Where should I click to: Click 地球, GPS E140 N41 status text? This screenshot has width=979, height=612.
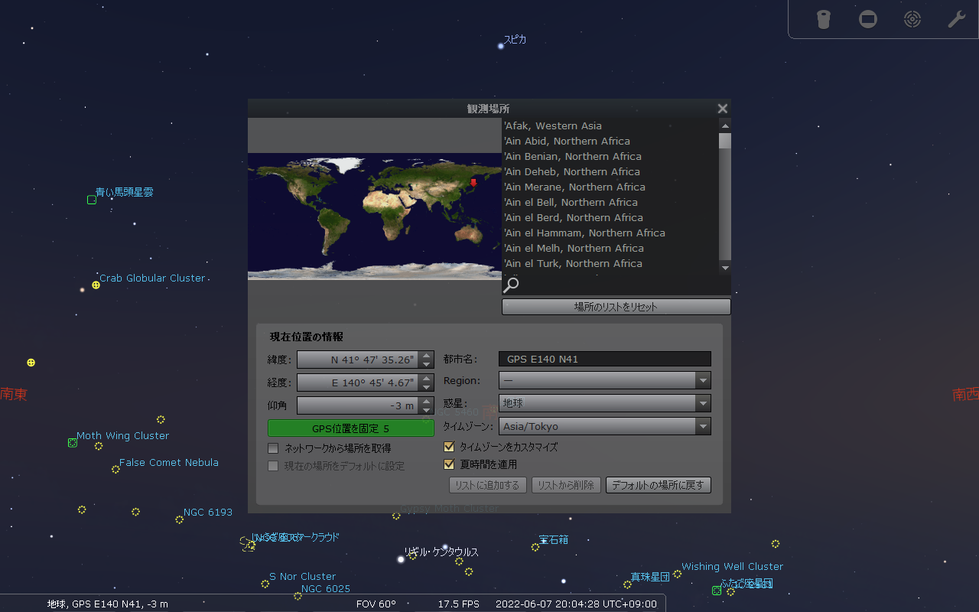[x=108, y=604]
